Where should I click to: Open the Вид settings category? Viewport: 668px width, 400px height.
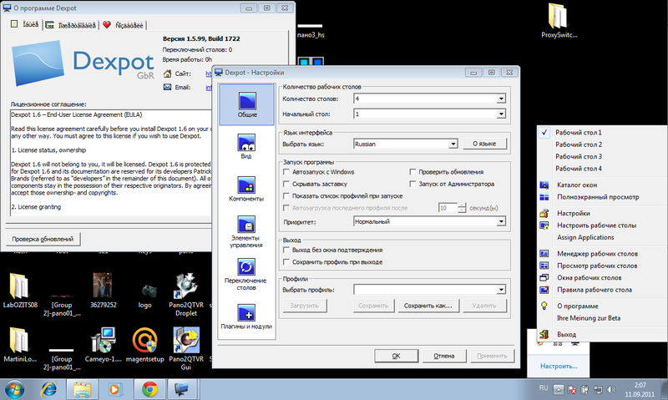pyautogui.click(x=247, y=143)
